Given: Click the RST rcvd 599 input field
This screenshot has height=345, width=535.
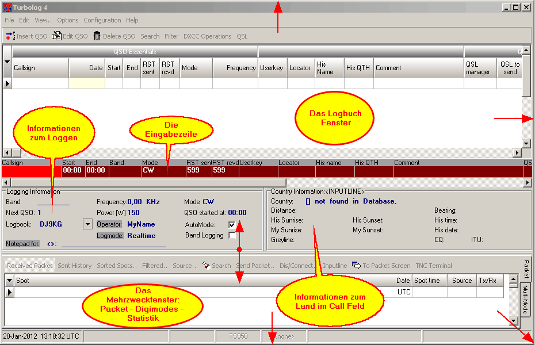Looking at the screenshot, I should (x=226, y=171).
